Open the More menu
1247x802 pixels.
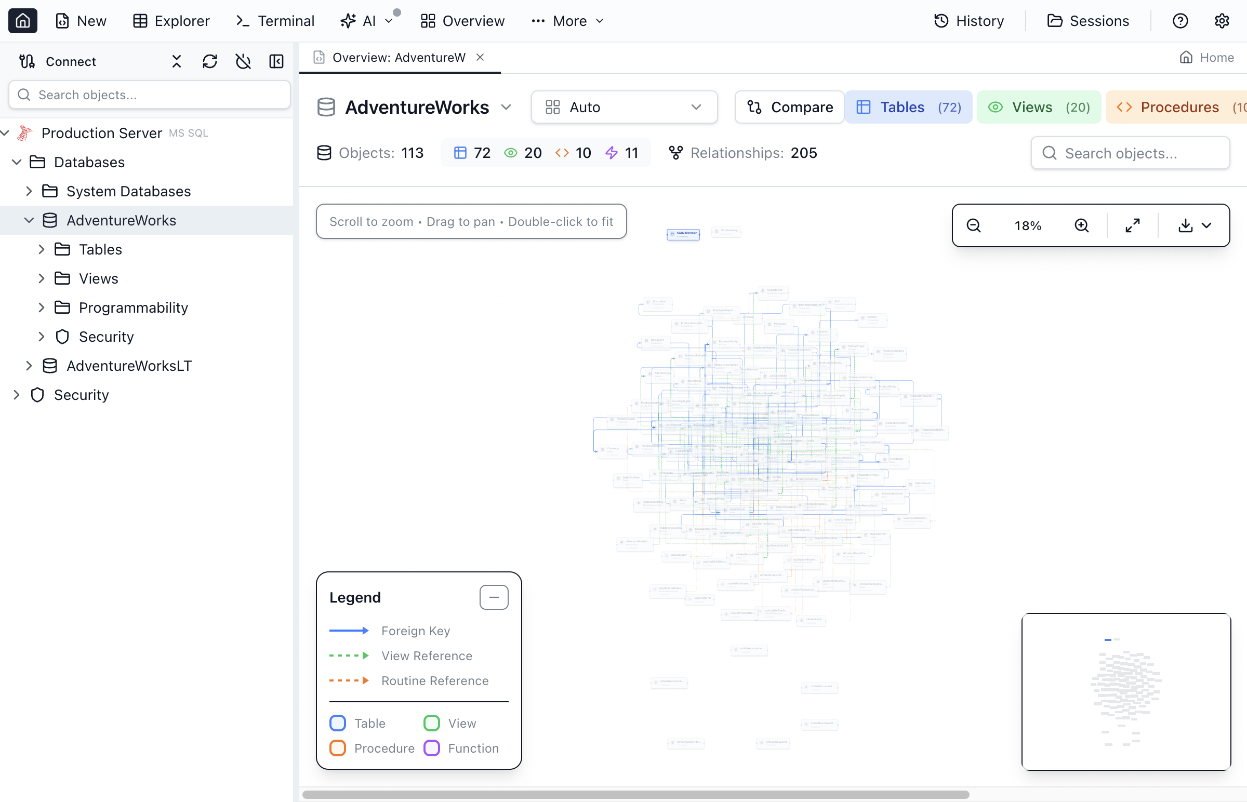tap(567, 21)
